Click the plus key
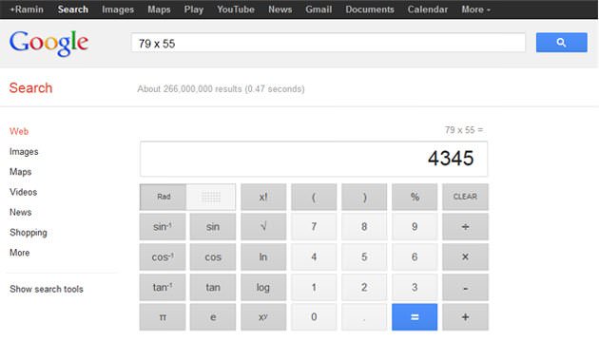Screen dimensions: 599x342 point(465,316)
